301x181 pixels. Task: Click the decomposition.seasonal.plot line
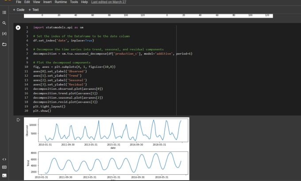click(x=68, y=98)
